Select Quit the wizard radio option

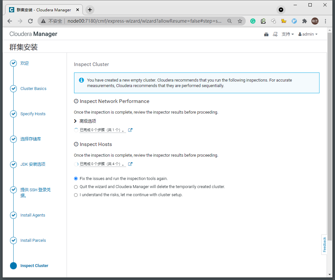tap(76, 187)
